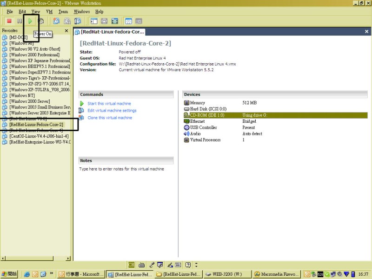The width and height of the screenshot is (372, 279).
Task: Select the USB Controller device
Action: point(275,127)
